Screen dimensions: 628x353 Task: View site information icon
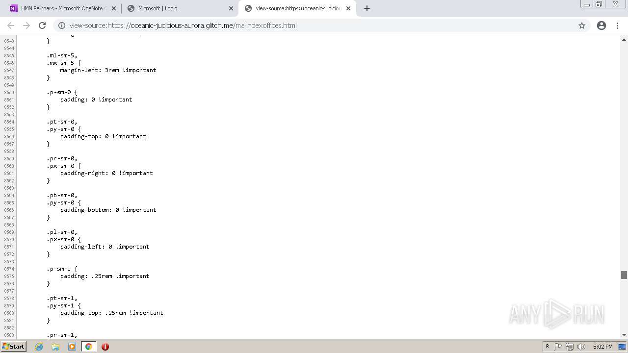[x=62, y=25]
